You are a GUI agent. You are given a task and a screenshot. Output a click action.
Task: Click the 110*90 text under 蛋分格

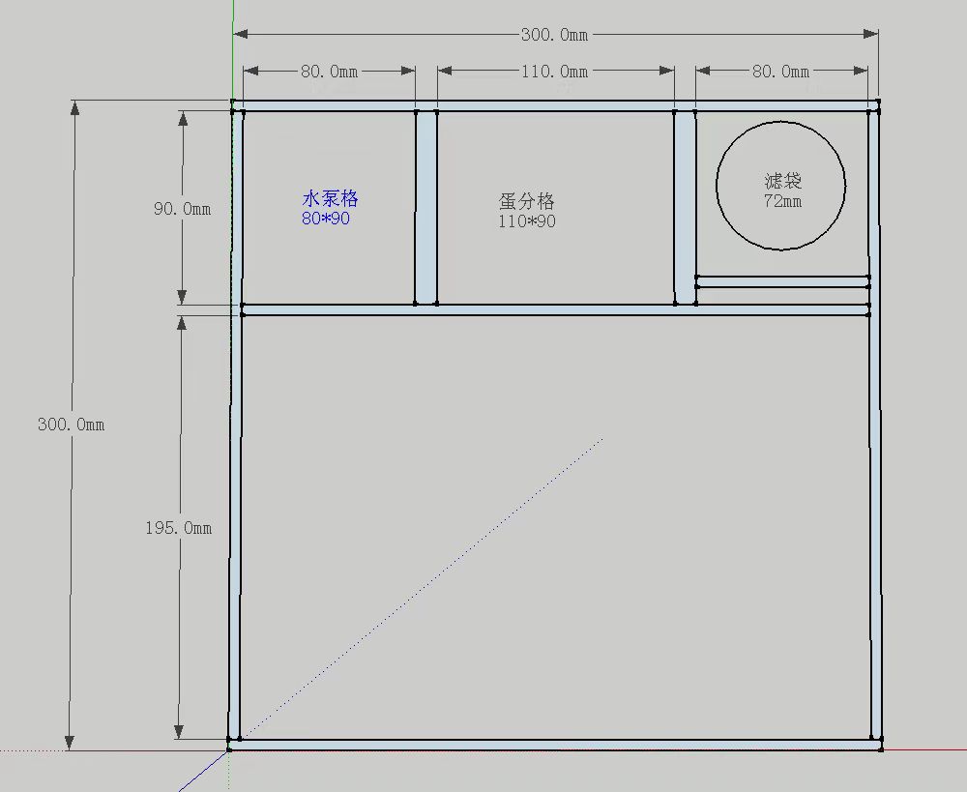point(525,222)
